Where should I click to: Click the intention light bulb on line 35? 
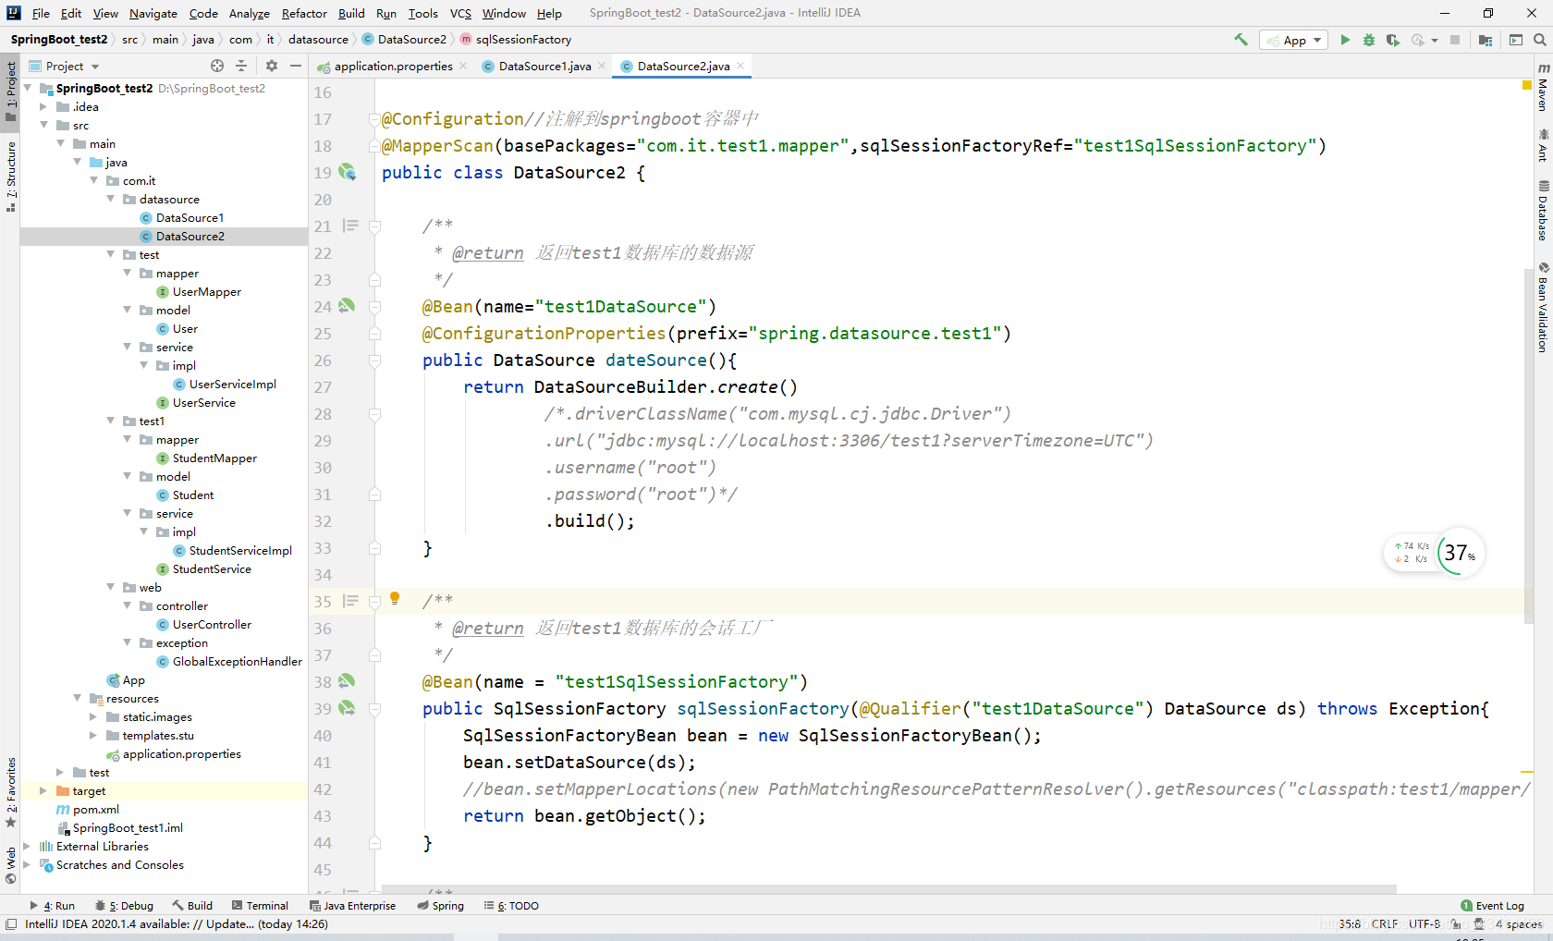pyautogui.click(x=395, y=599)
